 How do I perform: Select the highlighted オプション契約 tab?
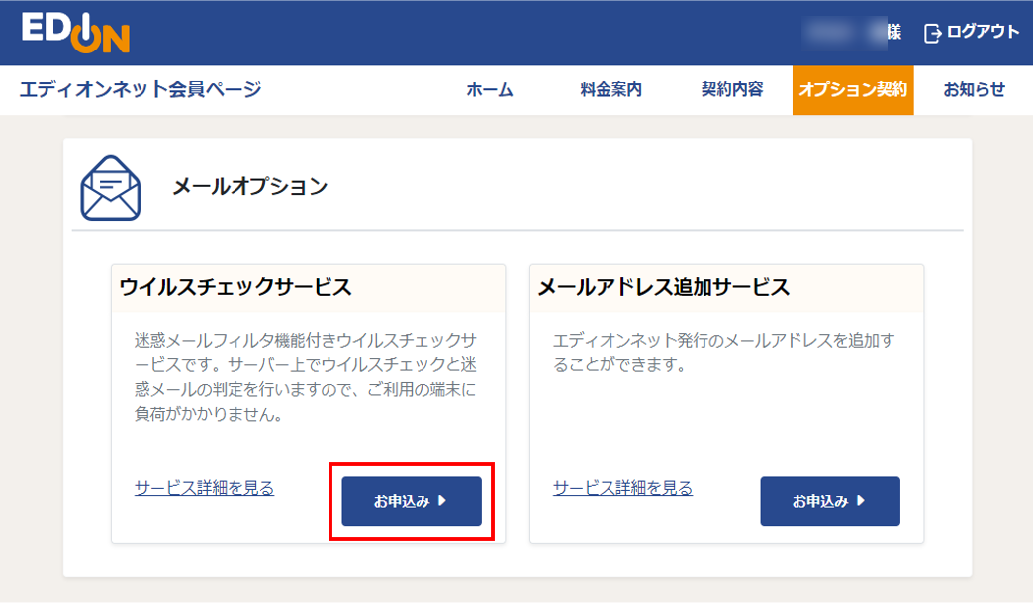[852, 90]
